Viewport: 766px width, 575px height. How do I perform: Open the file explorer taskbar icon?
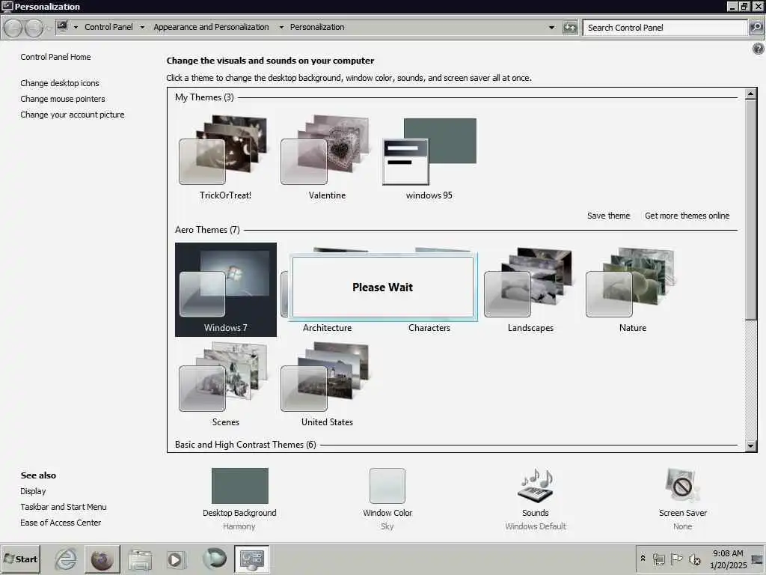[x=140, y=559]
